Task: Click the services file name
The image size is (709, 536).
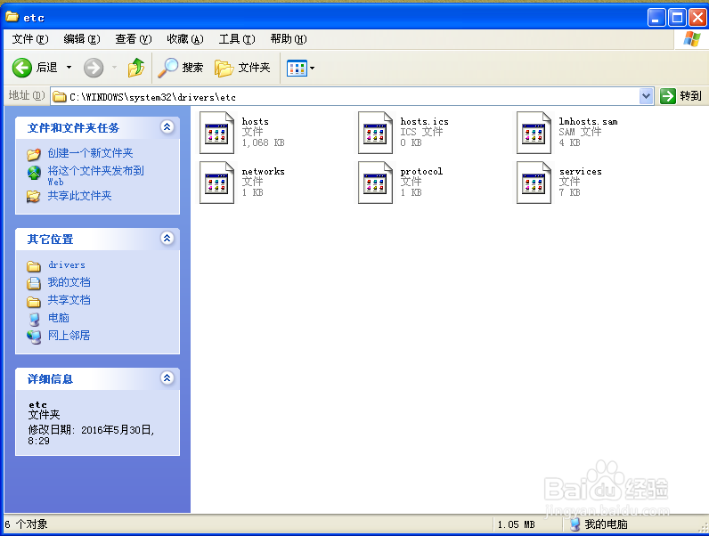Action: [580, 171]
